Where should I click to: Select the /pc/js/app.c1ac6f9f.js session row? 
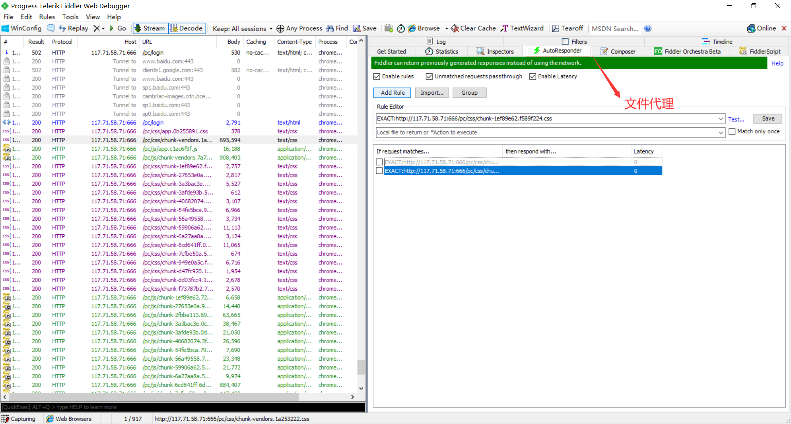(179, 149)
